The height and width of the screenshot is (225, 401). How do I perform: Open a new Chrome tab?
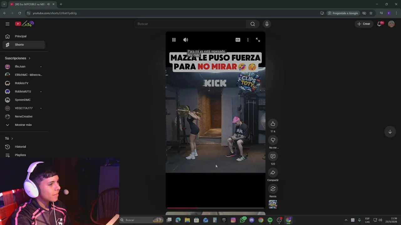[61, 4]
